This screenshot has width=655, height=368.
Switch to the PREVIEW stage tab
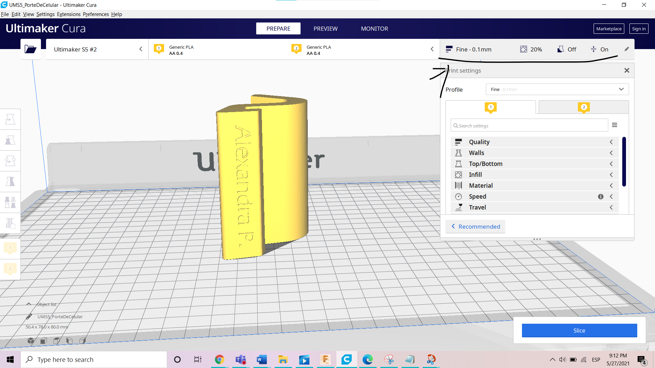point(325,29)
